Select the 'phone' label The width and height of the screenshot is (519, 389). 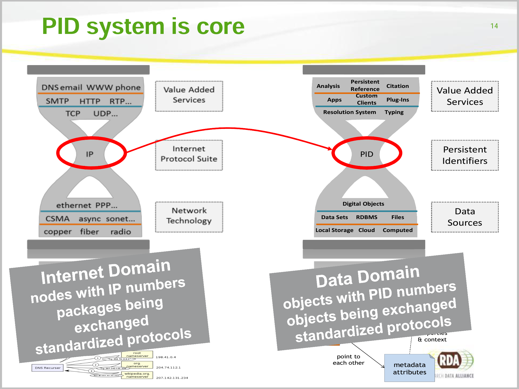pyautogui.click(x=128, y=88)
